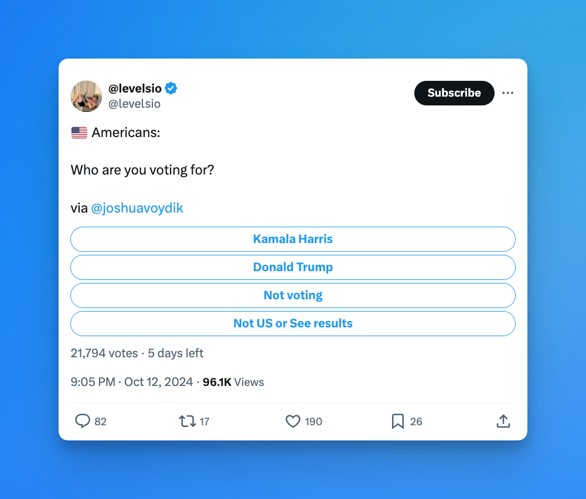Screen dimensions: 586x499
Task: Open the share icon
Action: click(x=503, y=421)
